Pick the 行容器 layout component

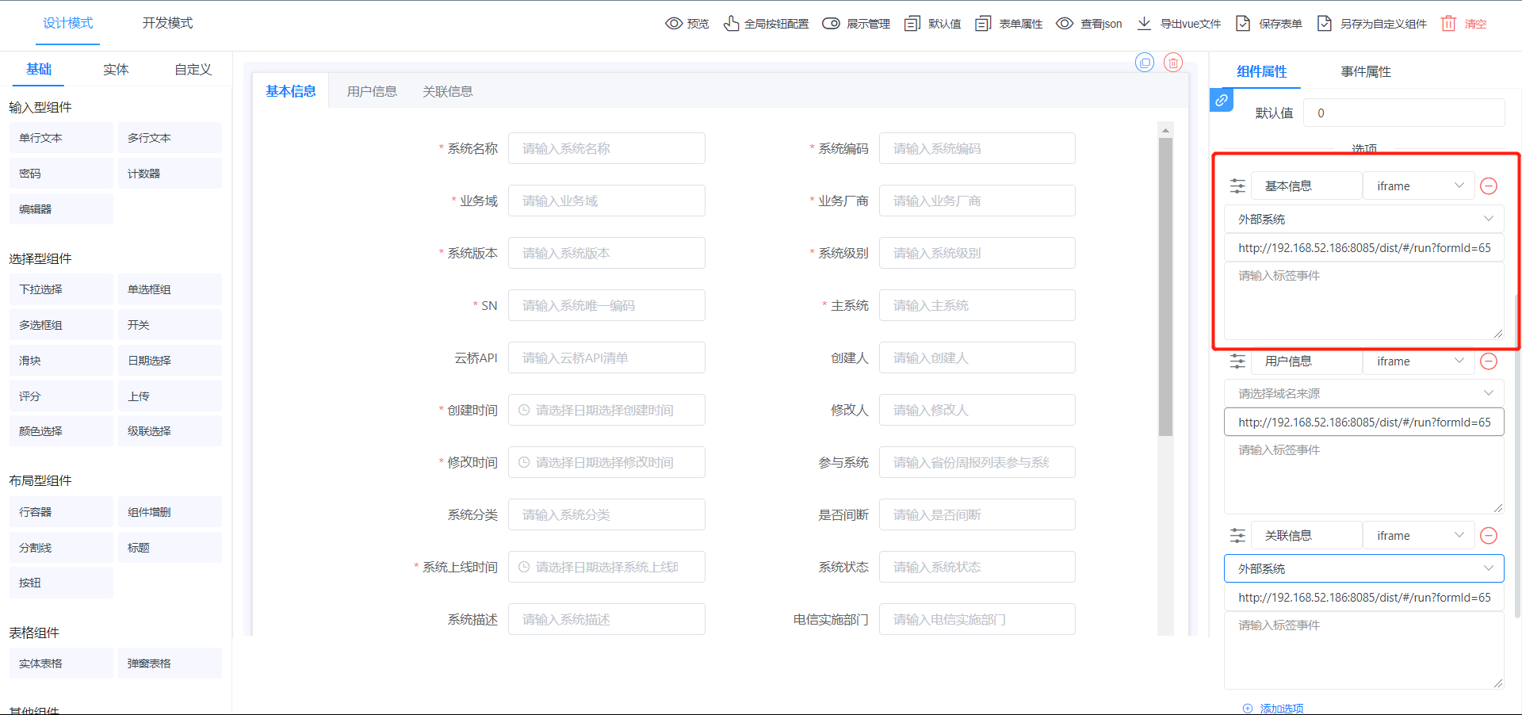61,512
